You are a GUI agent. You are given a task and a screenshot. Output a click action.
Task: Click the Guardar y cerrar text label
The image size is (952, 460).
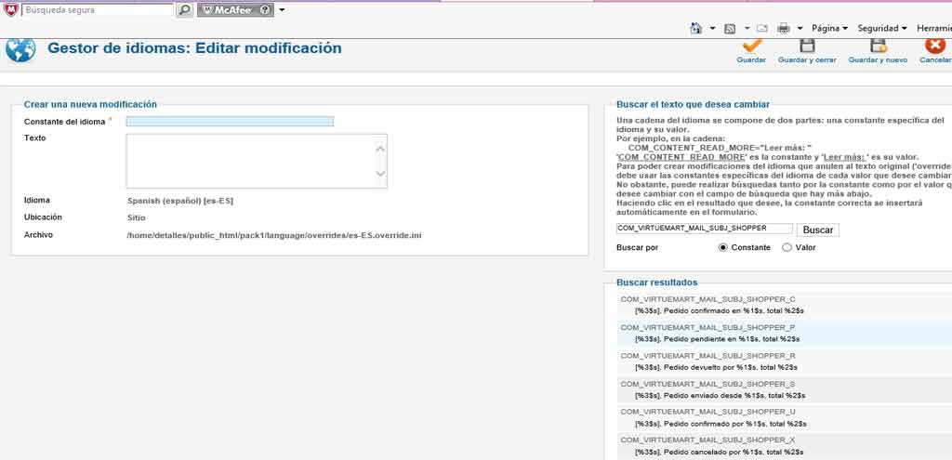(x=807, y=60)
